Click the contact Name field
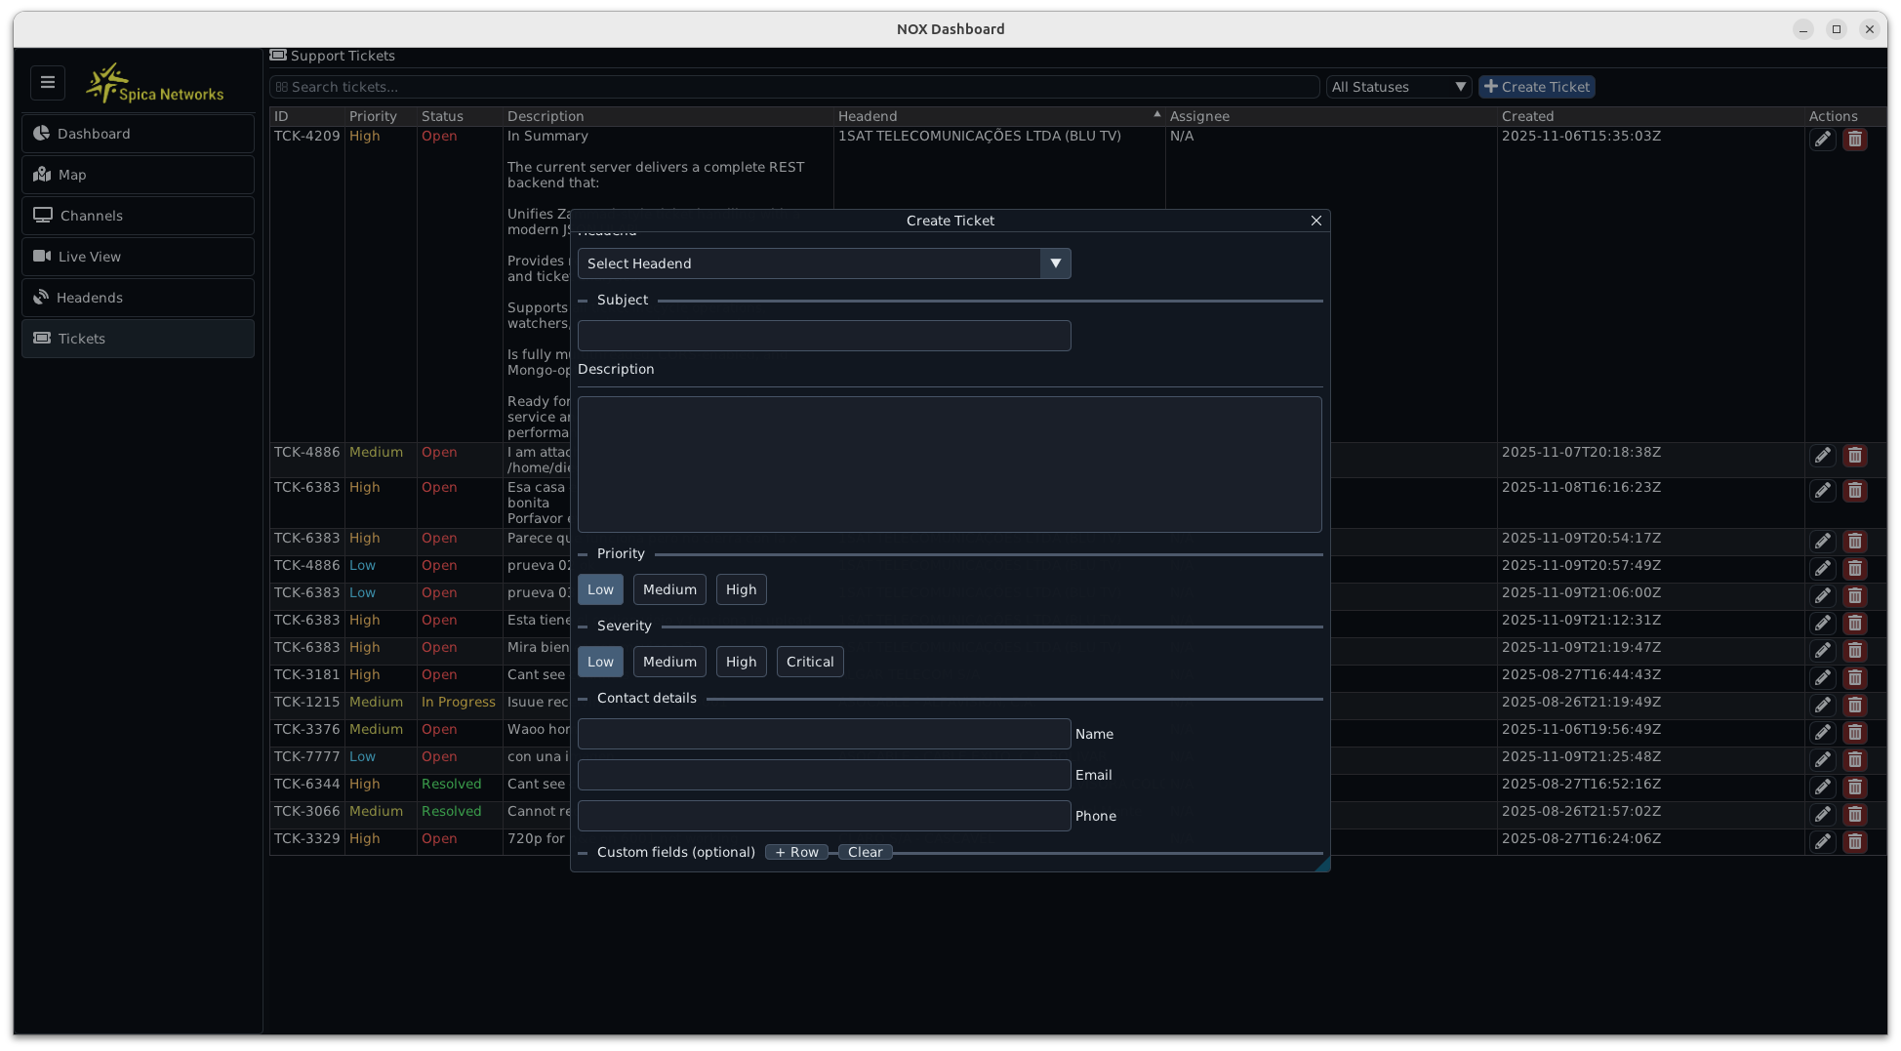This screenshot has height=1051, width=1901. [x=824, y=734]
